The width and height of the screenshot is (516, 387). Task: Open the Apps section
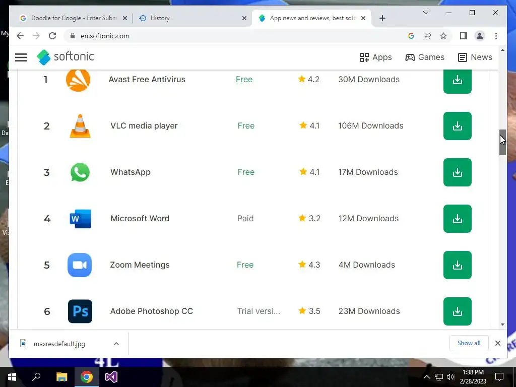point(375,57)
